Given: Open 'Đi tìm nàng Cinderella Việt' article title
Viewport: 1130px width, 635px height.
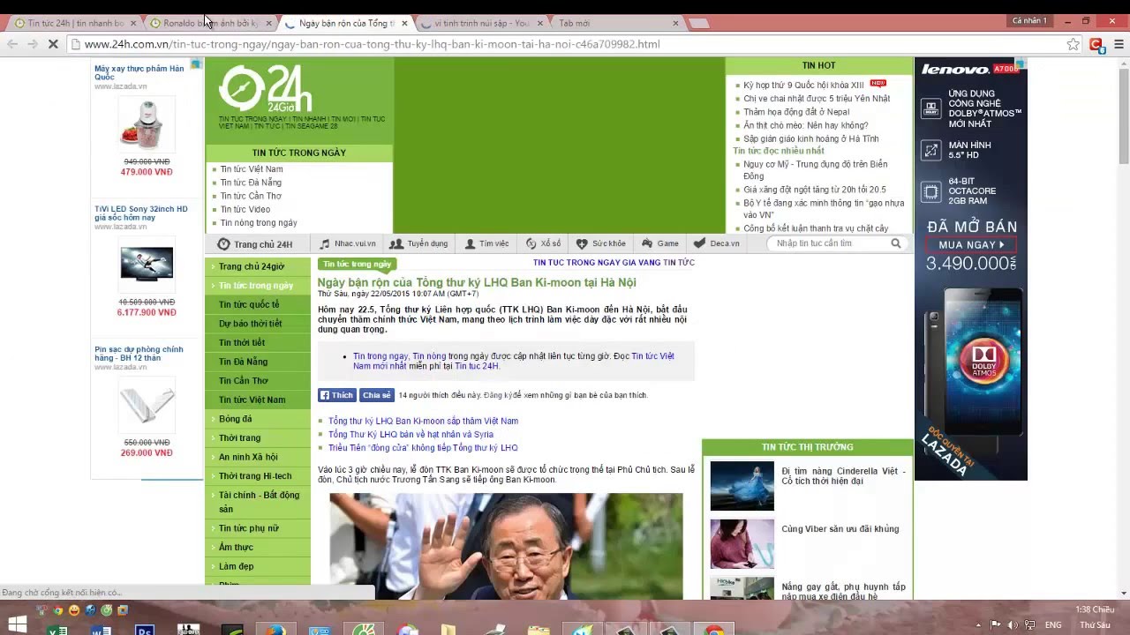Looking at the screenshot, I should pyautogui.click(x=843, y=476).
